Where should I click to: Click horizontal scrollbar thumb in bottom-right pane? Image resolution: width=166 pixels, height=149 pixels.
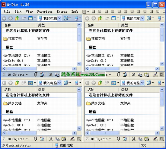click(105, 133)
